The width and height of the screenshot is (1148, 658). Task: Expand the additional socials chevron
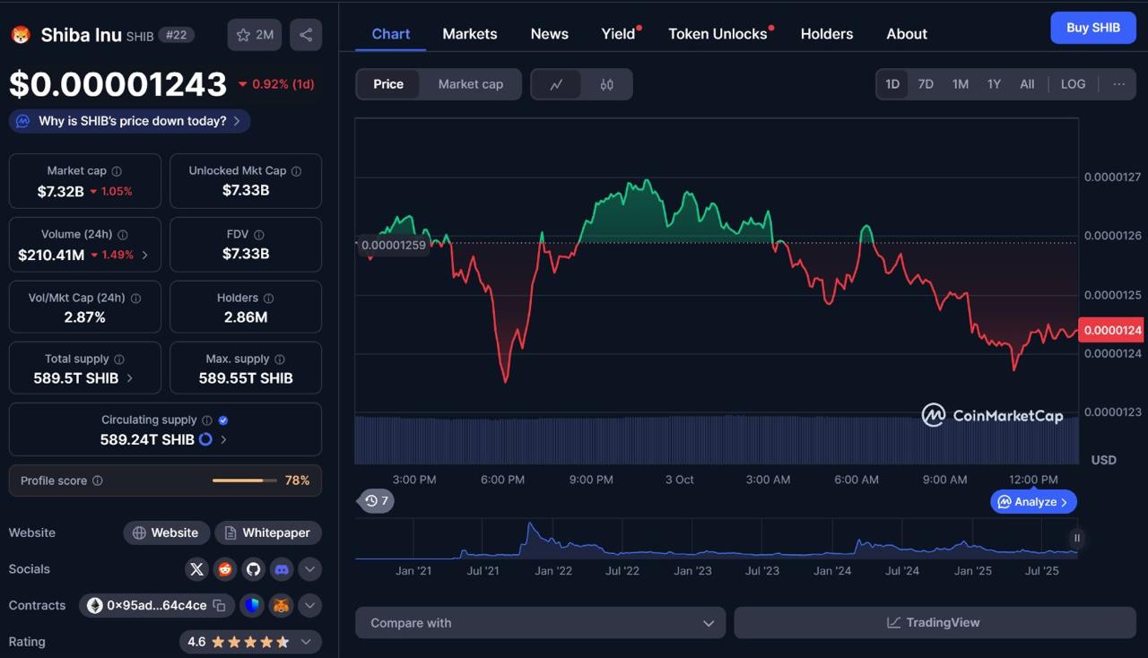(309, 569)
